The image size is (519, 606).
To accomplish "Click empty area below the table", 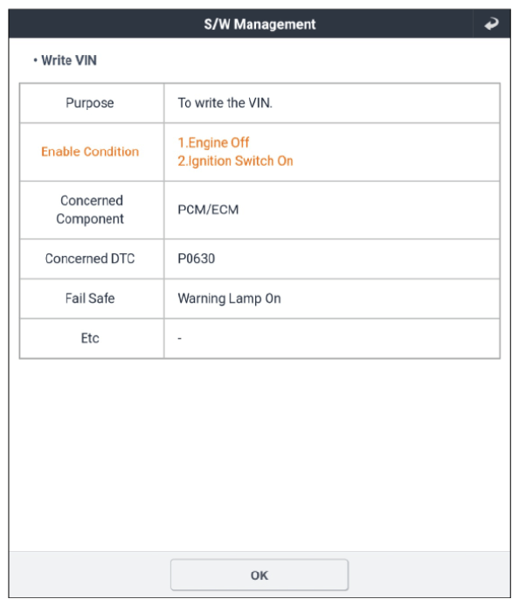I will [259, 455].
